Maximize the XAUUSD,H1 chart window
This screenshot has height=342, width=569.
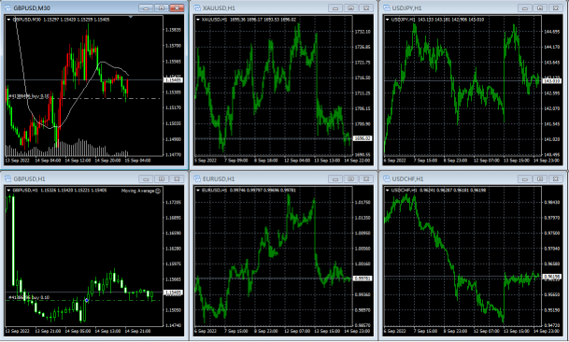[351, 7]
